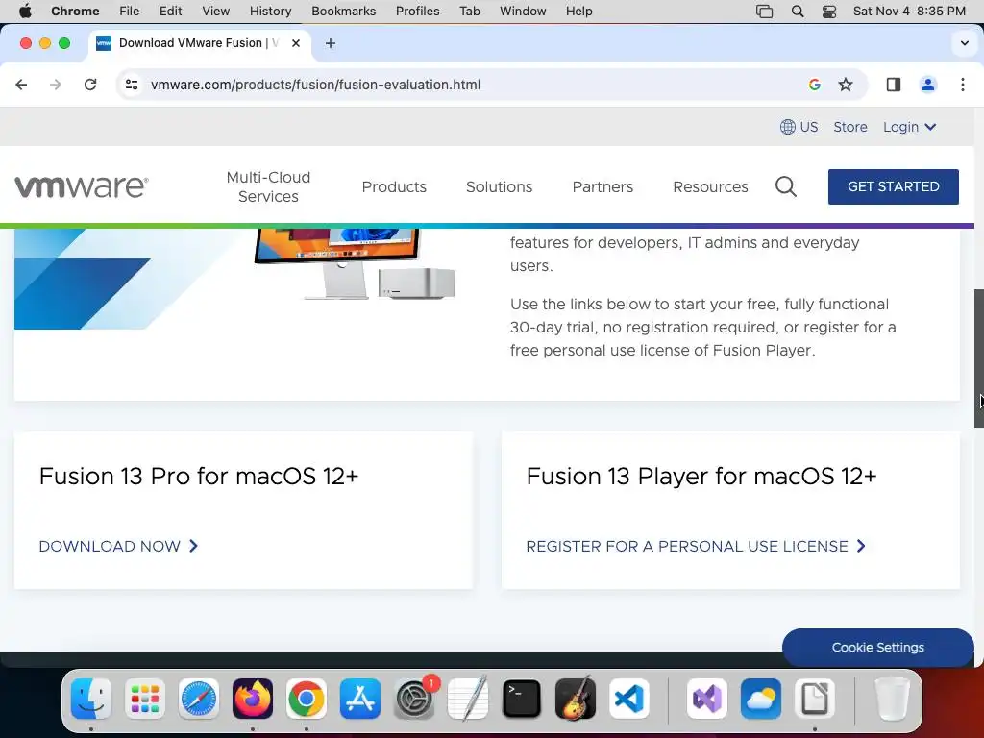This screenshot has width=984, height=738.
Task: Launch GarageBand from the Dock
Action: pos(576,699)
